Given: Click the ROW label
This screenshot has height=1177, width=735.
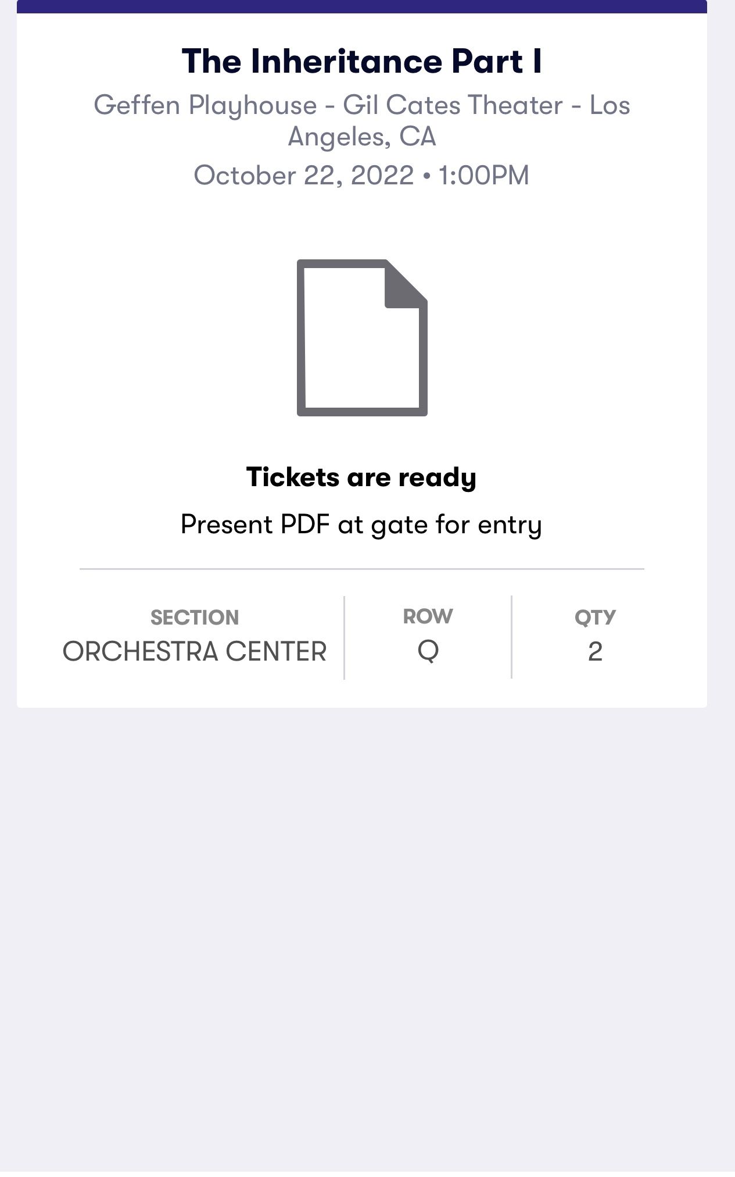Looking at the screenshot, I should coord(428,616).
